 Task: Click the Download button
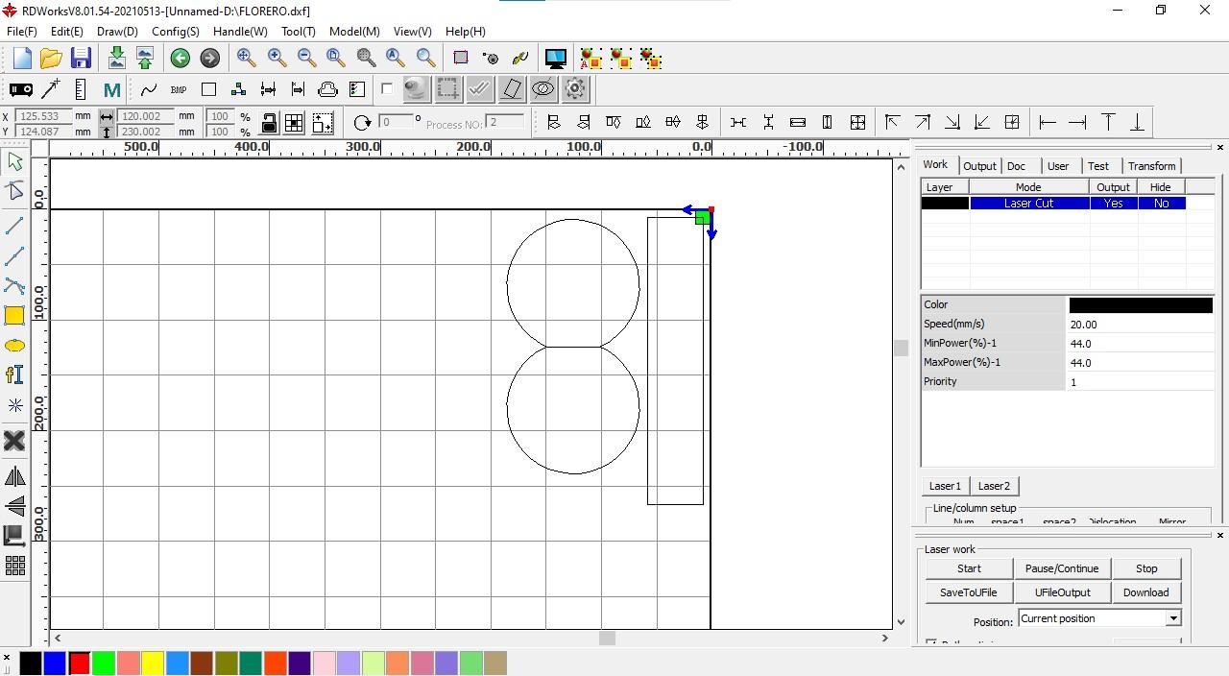click(1146, 592)
